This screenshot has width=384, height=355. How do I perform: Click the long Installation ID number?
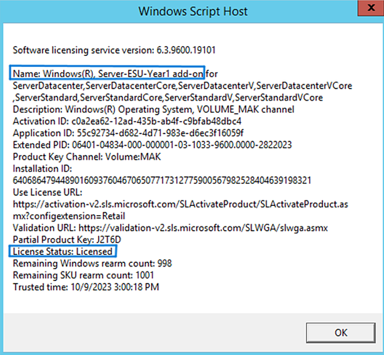tap(162, 180)
